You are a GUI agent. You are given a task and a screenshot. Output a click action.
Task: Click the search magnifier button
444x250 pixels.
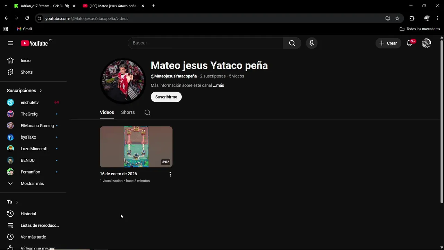pyautogui.click(x=292, y=43)
